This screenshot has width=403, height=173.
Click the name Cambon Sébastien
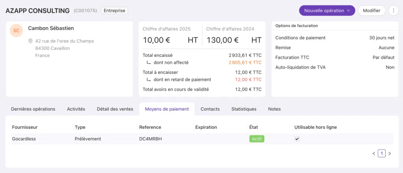coord(51,28)
